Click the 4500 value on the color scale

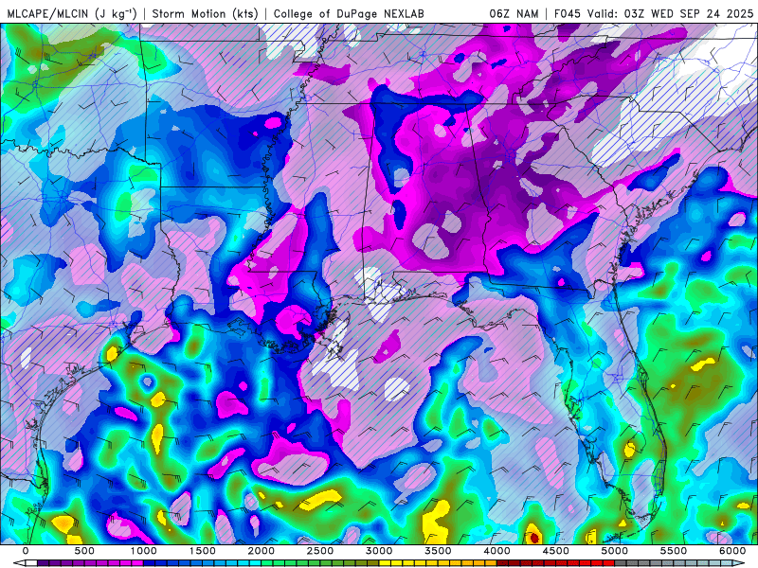[x=556, y=551]
